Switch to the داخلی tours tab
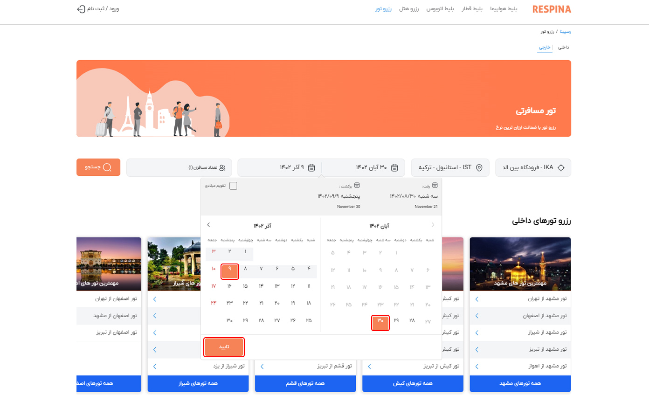The image size is (649, 395). (564, 48)
